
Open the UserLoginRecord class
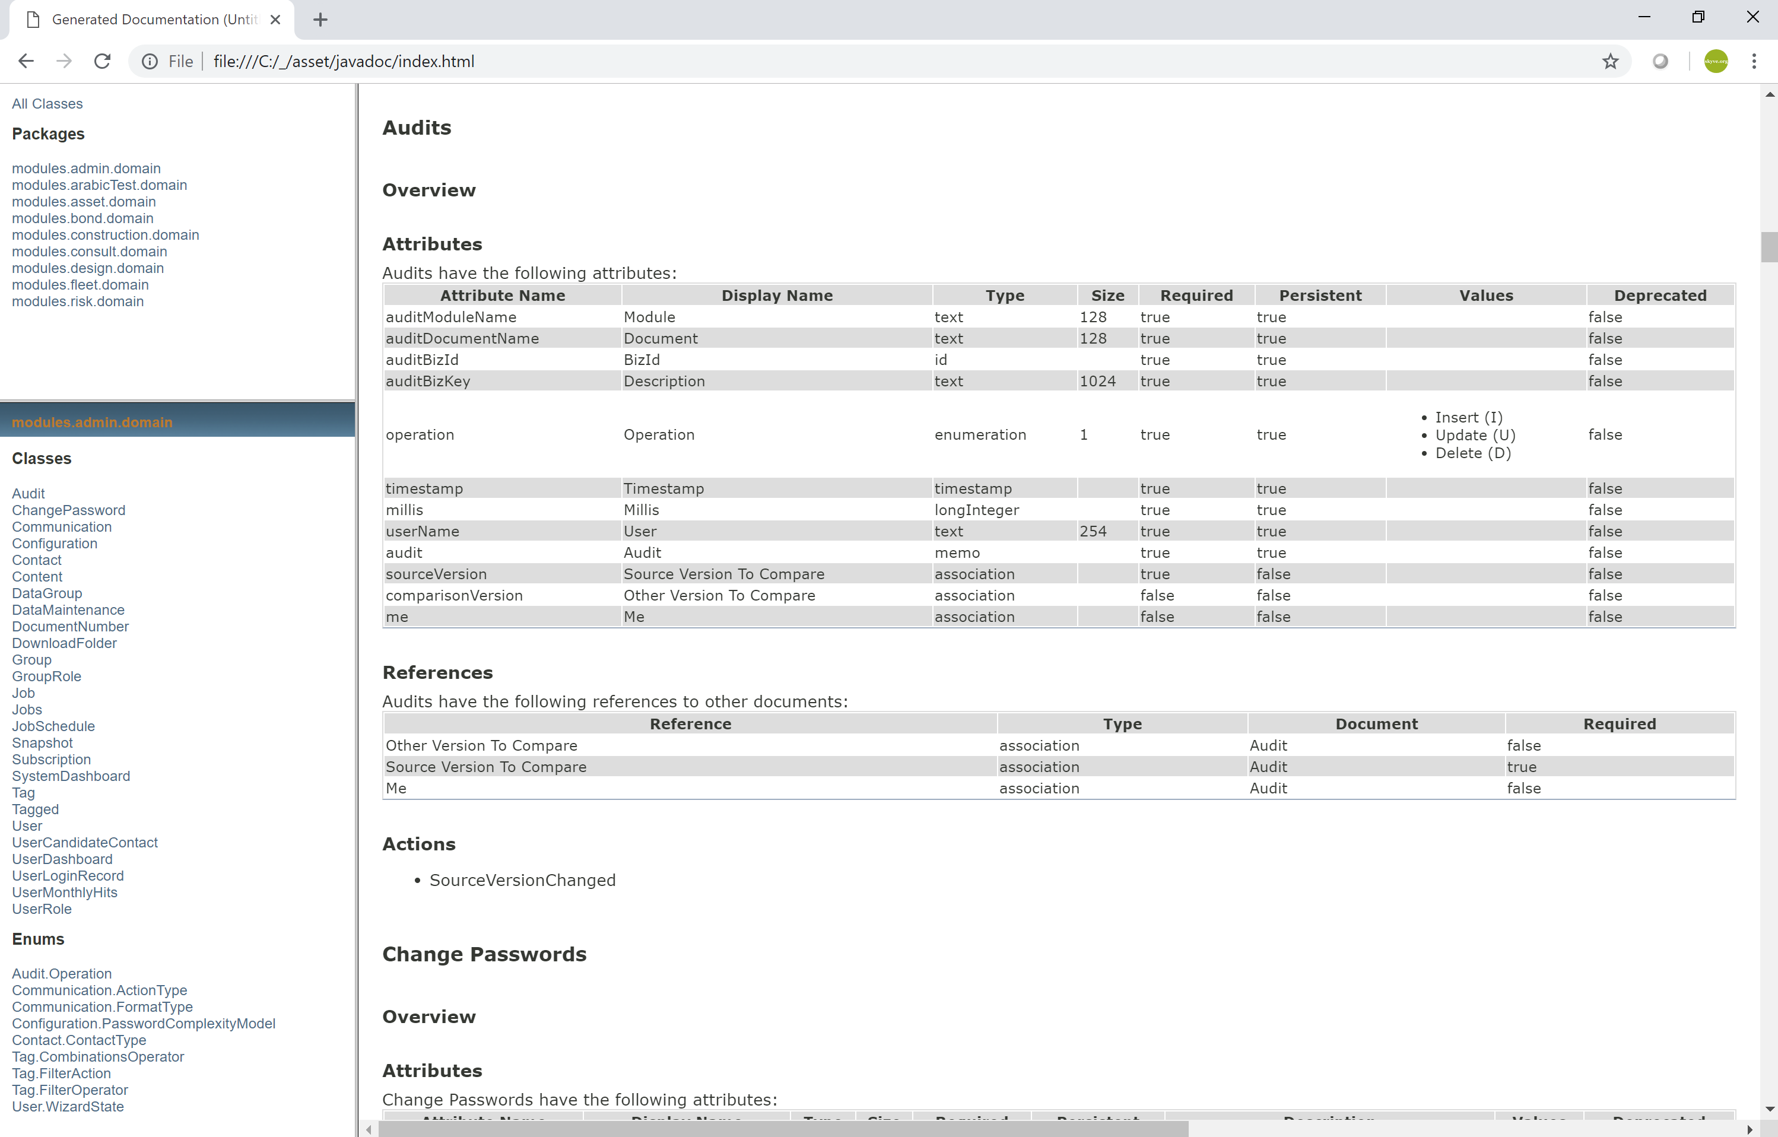[68, 876]
